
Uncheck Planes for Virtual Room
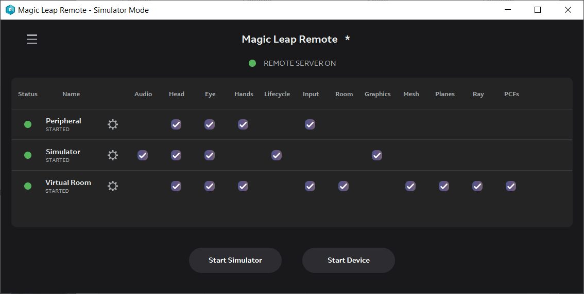[444, 186]
